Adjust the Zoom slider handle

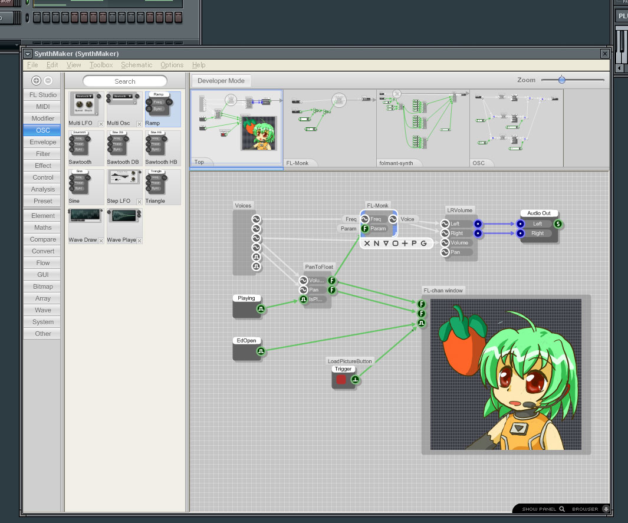coord(562,80)
